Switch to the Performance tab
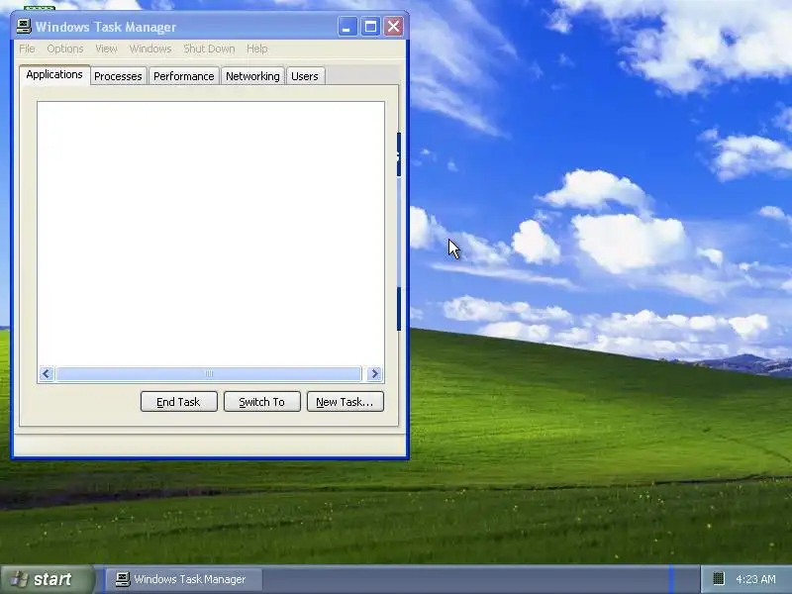The height and width of the screenshot is (594, 792). click(x=184, y=76)
